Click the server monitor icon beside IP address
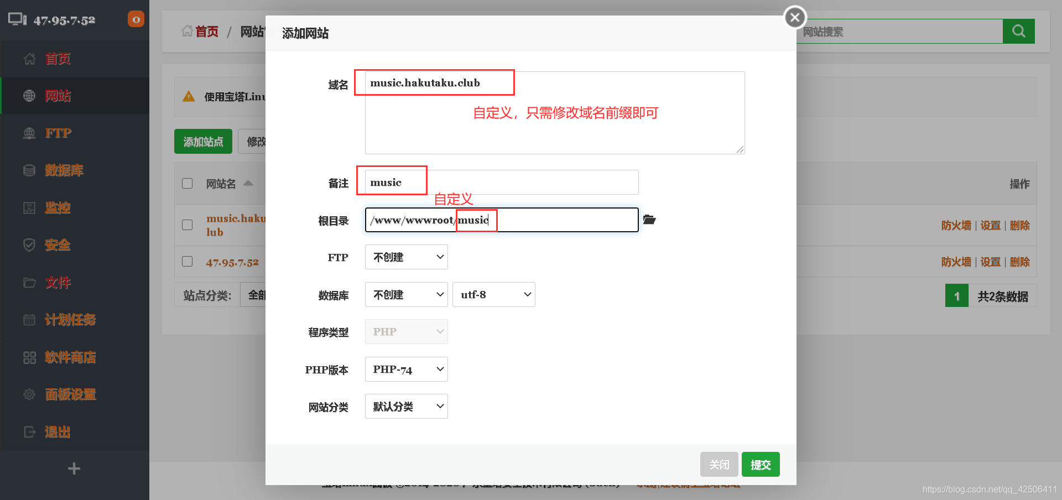This screenshot has height=500, width=1062. coord(17,19)
